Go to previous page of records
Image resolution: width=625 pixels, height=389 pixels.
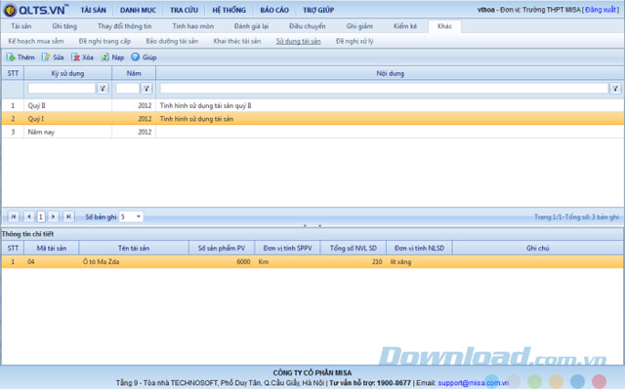click(x=28, y=216)
